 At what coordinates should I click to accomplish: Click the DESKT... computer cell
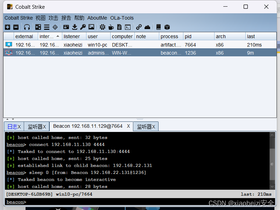tap(122, 45)
